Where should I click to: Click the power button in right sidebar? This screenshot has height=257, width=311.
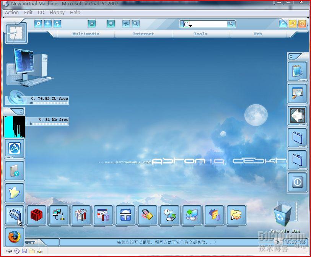(297, 182)
